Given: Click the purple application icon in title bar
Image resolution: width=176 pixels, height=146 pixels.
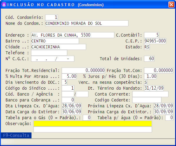Looking at the screenshot, I should click(4, 4).
